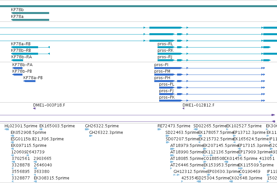This screenshot has height=183, width=277.
Task: Click the EK112136.5prime EST label
Action: tap(221, 152)
